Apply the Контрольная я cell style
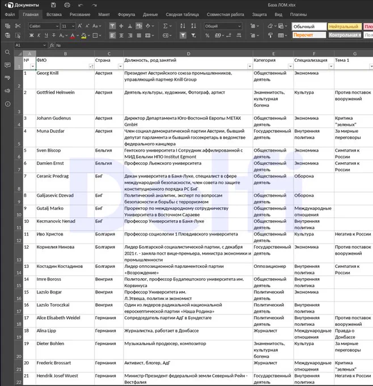This screenshot has height=386, width=373. coord(345,35)
